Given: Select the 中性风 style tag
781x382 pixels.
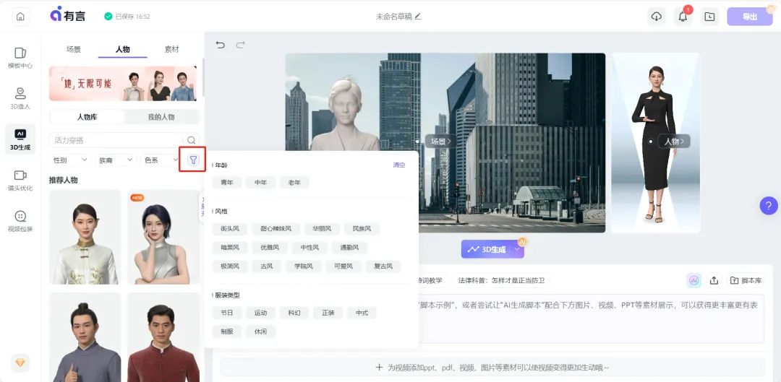Looking at the screenshot, I should pyautogui.click(x=310, y=247).
